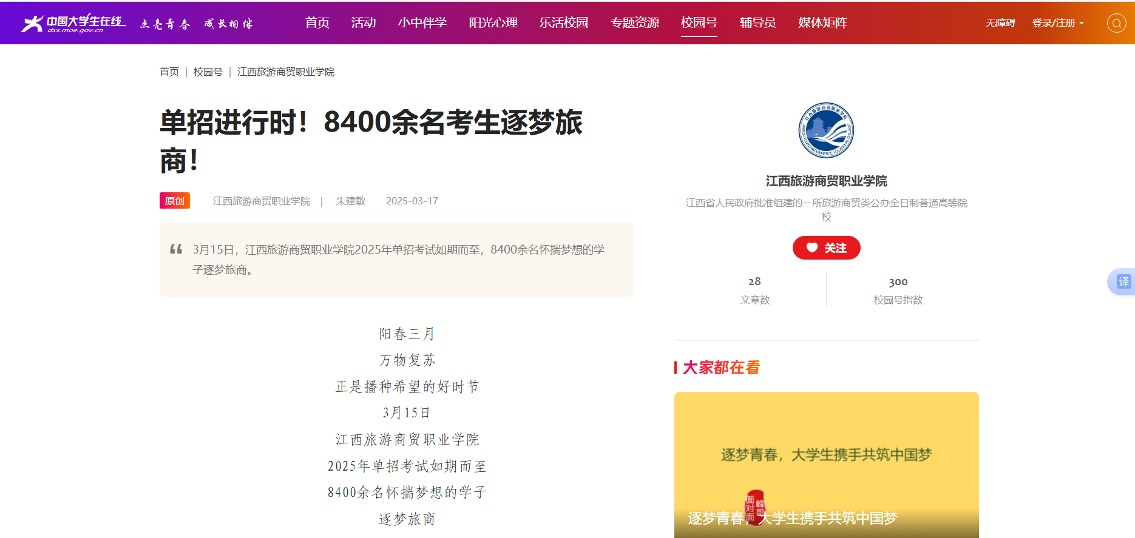The width and height of the screenshot is (1135, 538).
Task: Click the 首页 breadcrumb link
Action: click(x=169, y=72)
